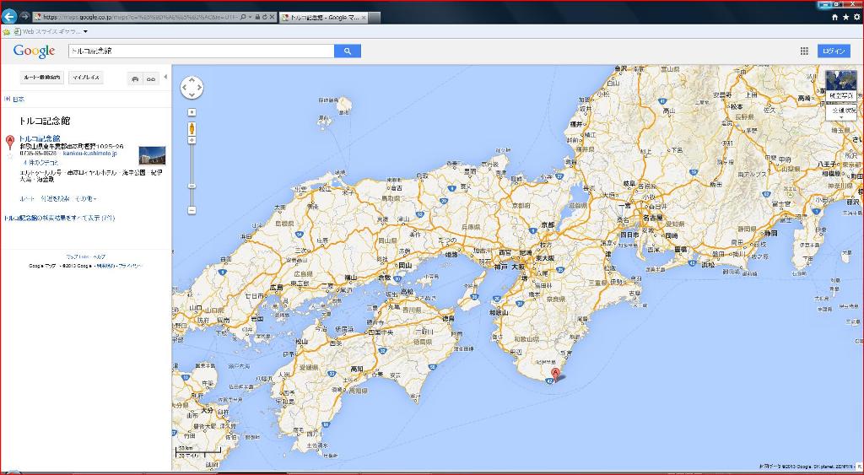The width and height of the screenshot is (864, 475).
Task: Click the refresh icon in the address bar
Action: (x=264, y=17)
